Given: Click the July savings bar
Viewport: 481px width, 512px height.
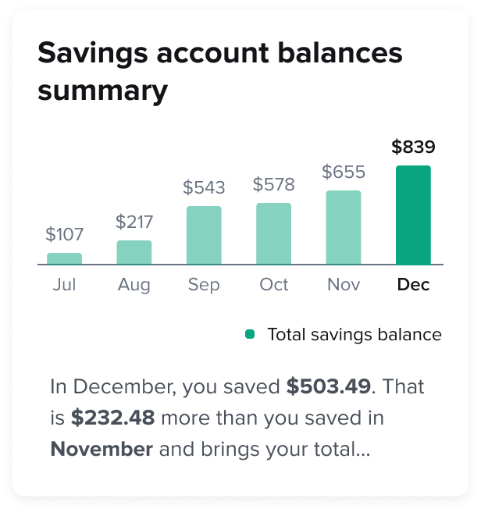Looking at the screenshot, I should pyautogui.click(x=64, y=259).
